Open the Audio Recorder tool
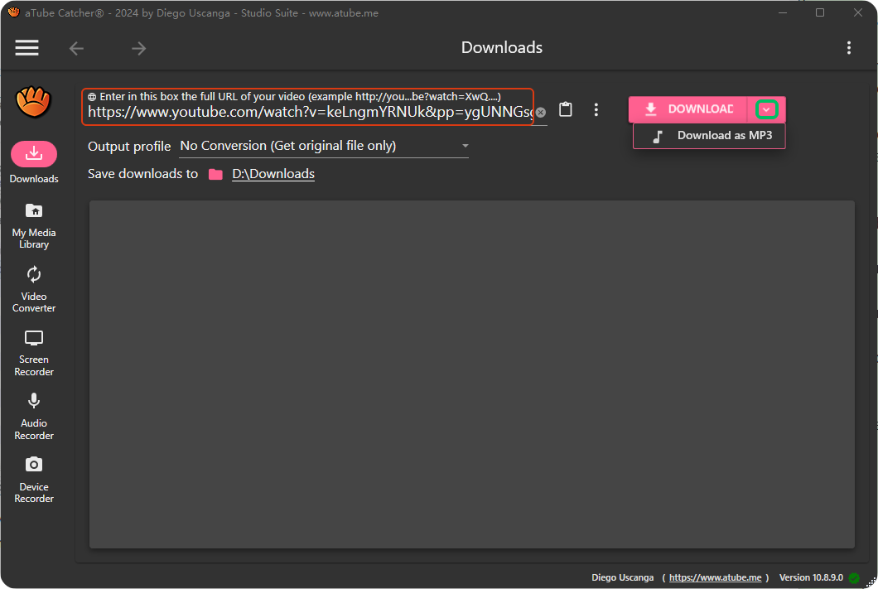Viewport: 878px width, 589px height. pos(34,416)
